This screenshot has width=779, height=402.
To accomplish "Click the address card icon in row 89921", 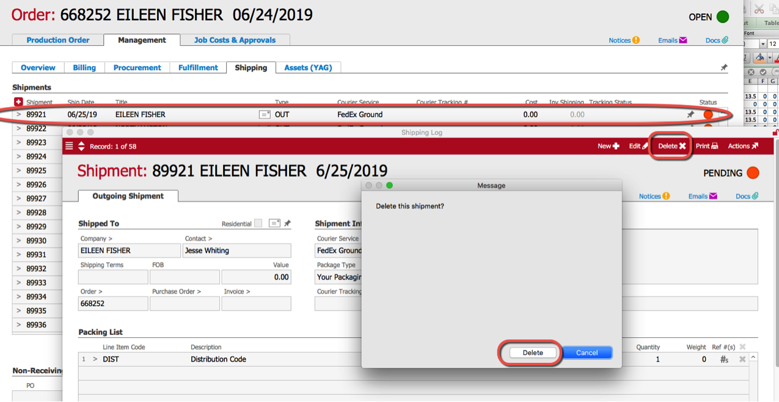I will (x=265, y=114).
